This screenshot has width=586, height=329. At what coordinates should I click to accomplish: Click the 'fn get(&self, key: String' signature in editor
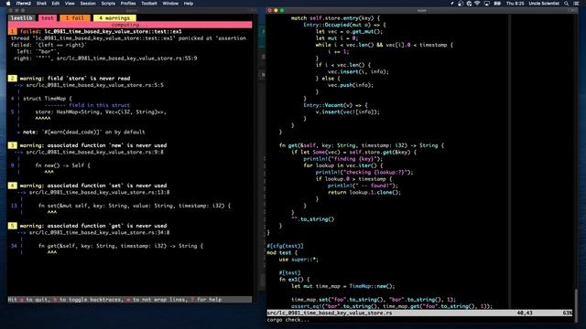tap(362, 145)
